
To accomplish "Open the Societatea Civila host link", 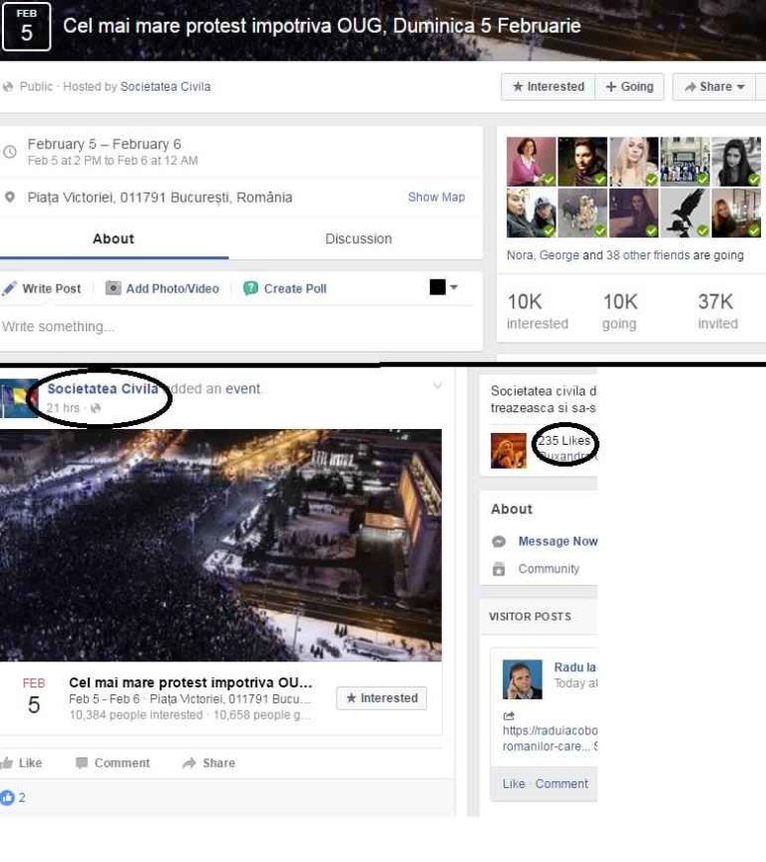I will click(x=165, y=87).
